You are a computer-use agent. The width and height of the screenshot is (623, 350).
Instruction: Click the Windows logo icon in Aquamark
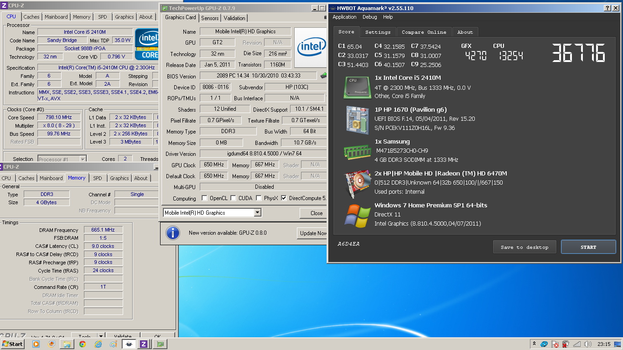pyautogui.click(x=358, y=215)
